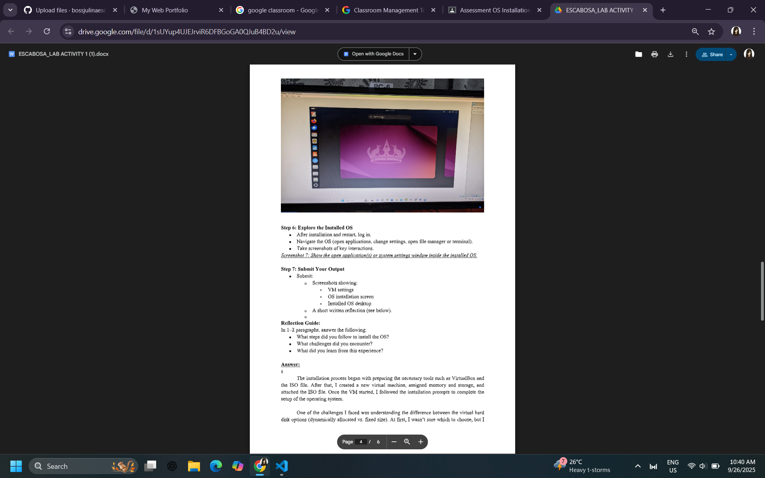Zoom in with the plus icon

tap(420, 442)
